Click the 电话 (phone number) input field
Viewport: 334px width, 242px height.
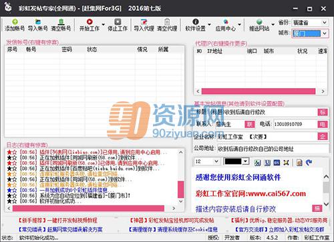pos(295,124)
